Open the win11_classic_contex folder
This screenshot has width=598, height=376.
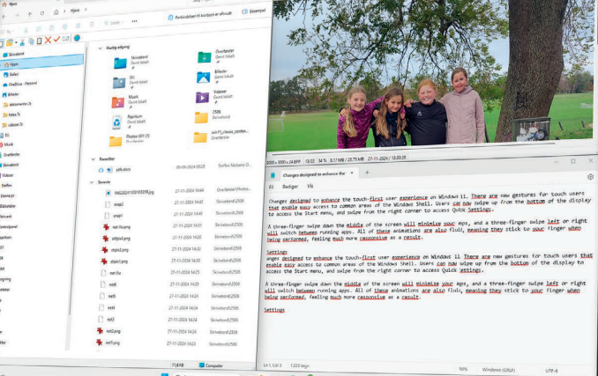[x=221, y=136]
